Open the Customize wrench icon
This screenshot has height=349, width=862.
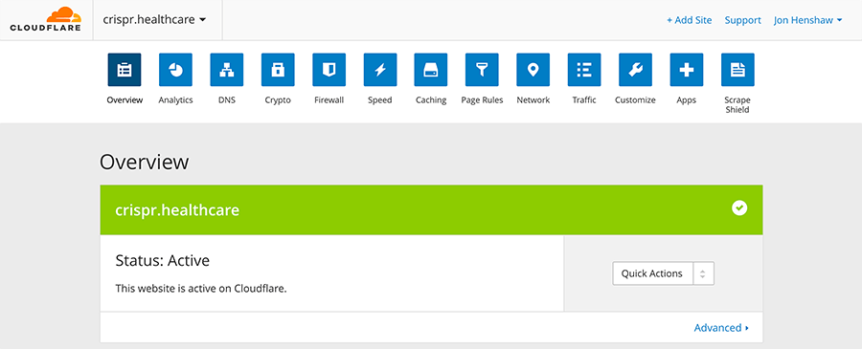pos(636,70)
